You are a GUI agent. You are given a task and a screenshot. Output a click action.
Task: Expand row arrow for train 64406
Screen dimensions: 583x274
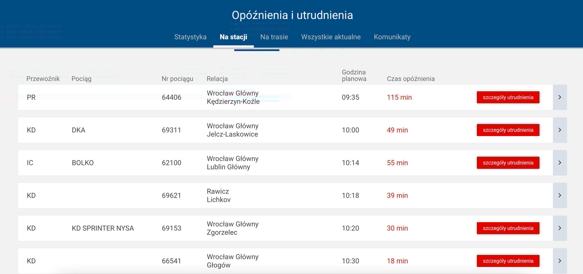click(560, 97)
